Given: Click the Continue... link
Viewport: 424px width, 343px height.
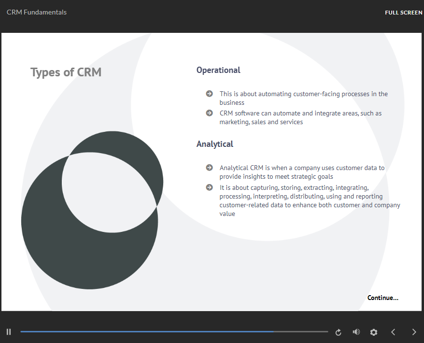Looking at the screenshot, I should (x=382, y=298).
